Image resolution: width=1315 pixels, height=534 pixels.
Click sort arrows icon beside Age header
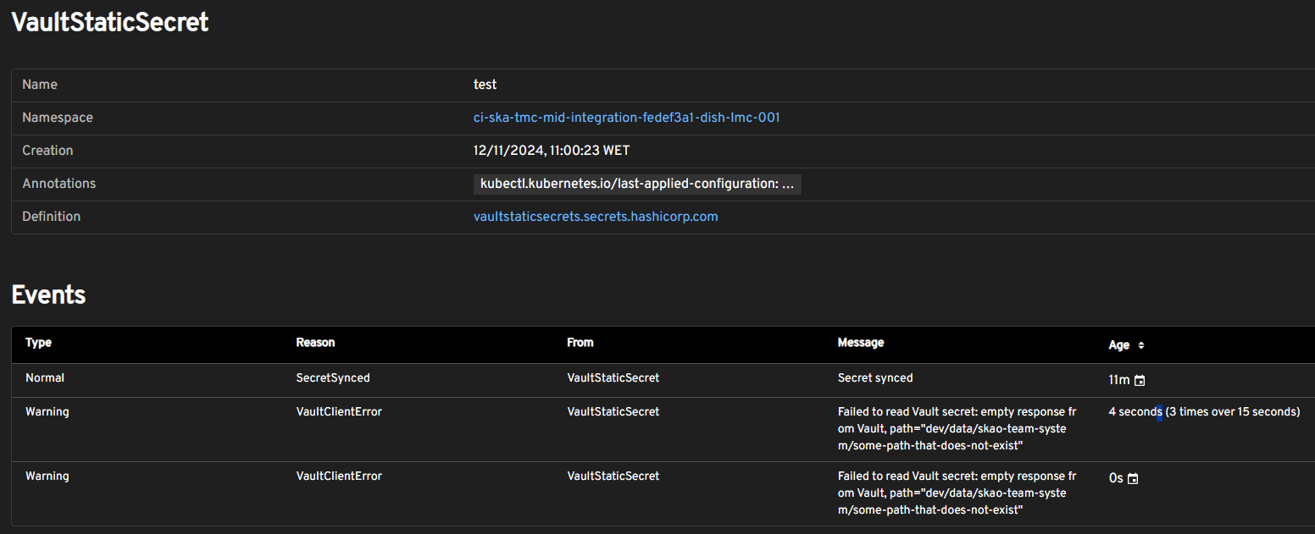pos(1141,345)
